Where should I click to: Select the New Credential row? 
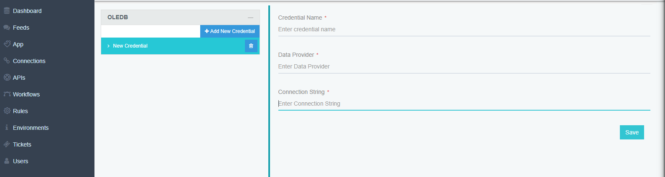pyautogui.click(x=180, y=46)
